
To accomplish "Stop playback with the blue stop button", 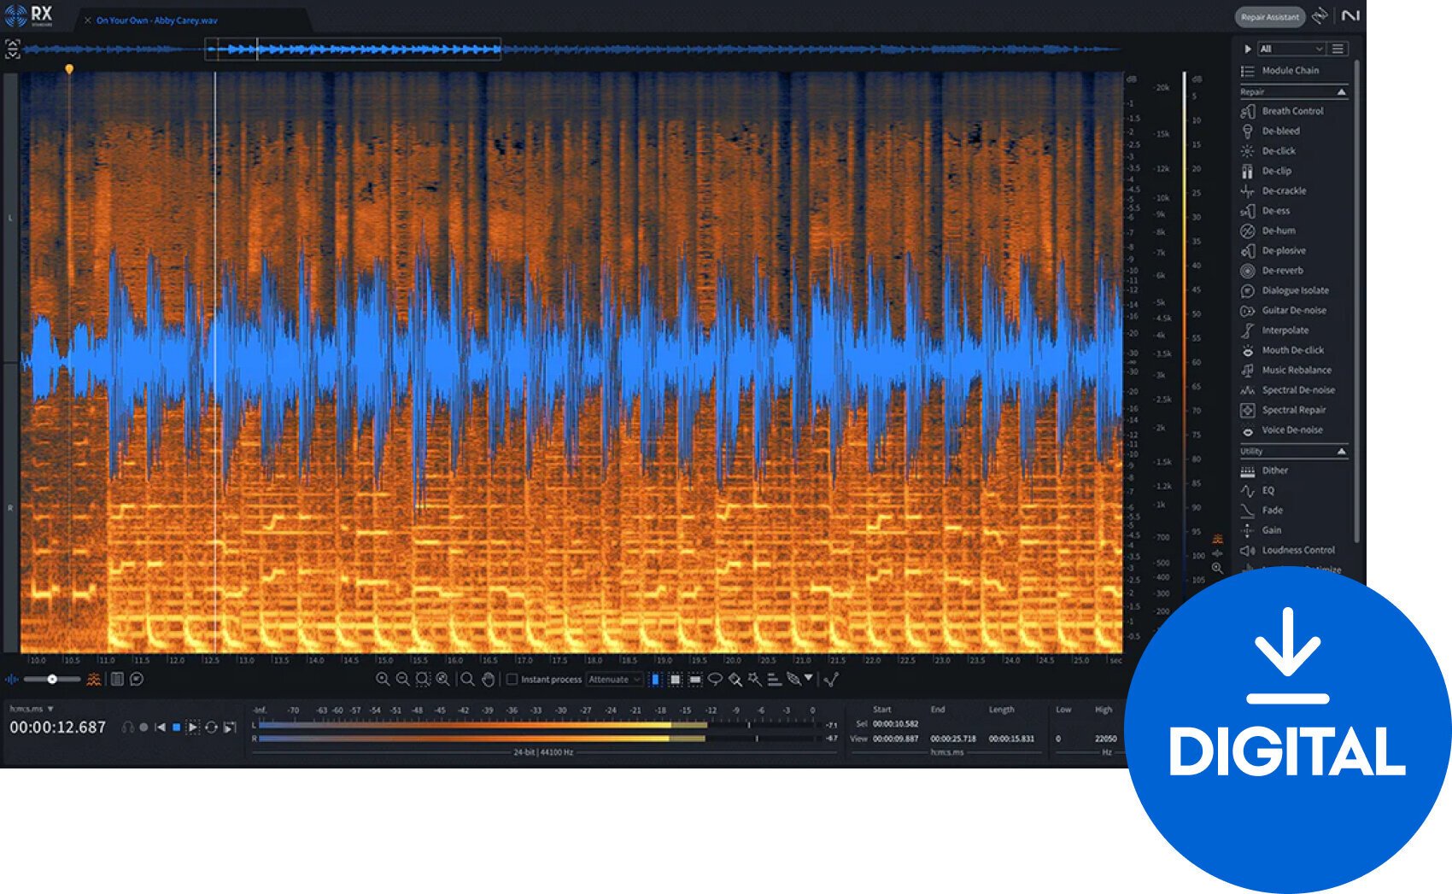I will pos(177,727).
